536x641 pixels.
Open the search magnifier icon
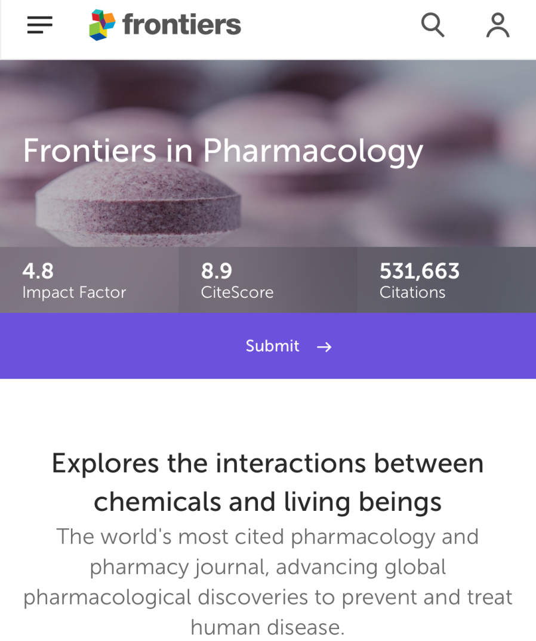pos(433,25)
